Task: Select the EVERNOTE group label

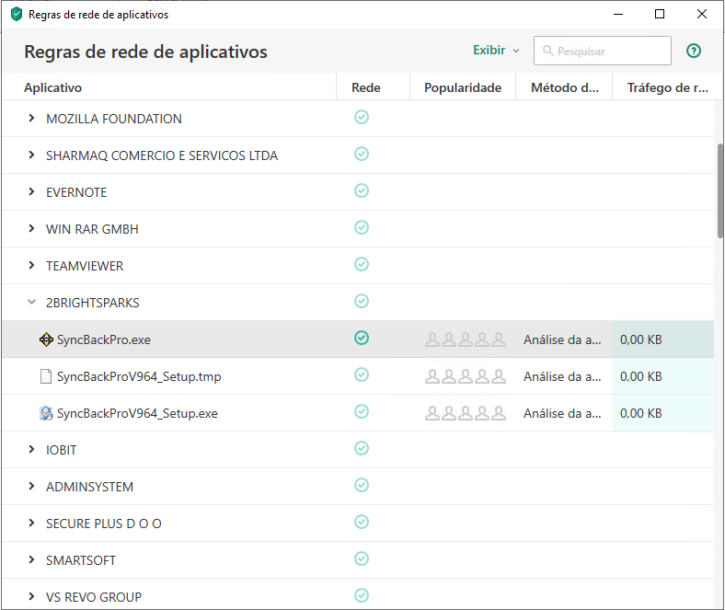Action: tap(76, 192)
